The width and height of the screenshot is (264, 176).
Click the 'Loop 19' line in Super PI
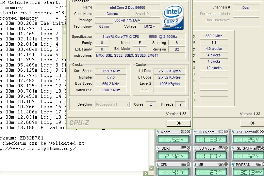(33, 123)
